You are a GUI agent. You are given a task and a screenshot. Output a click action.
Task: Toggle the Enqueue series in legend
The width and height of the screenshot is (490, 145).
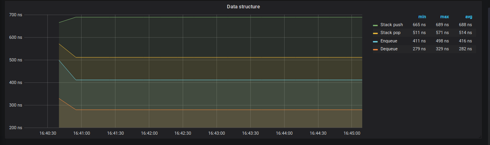pos(388,41)
